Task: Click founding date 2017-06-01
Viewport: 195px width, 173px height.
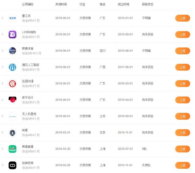Action: click(125, 67)
